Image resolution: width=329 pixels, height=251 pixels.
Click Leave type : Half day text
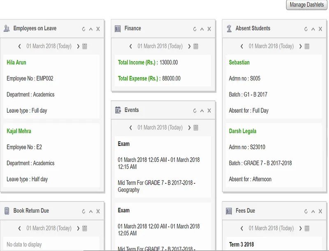[27, 179]
